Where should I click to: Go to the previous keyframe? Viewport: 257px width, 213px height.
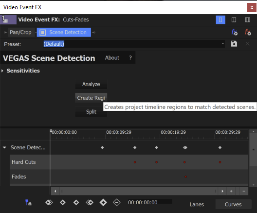click(63, 202)
